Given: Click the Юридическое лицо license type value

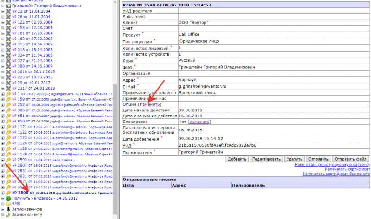Looking at the screenshot, I should tap(199, 41).
